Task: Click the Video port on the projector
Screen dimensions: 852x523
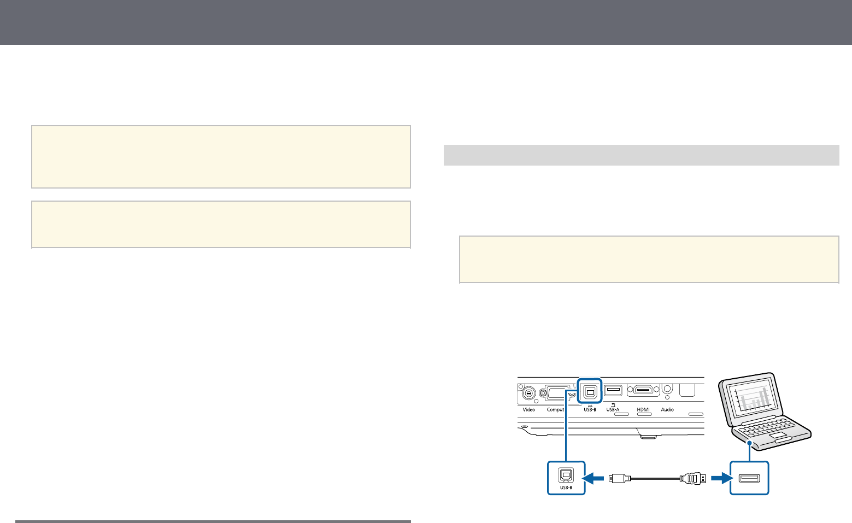Action: [528, 392]
